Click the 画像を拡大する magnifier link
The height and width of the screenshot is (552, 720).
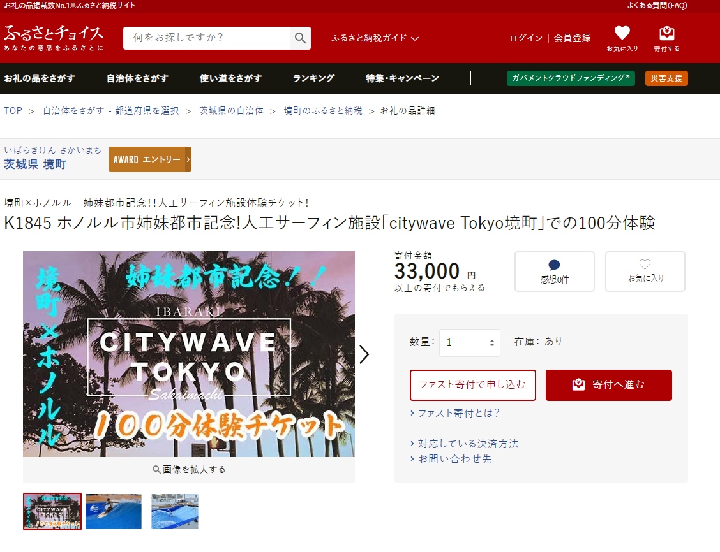tap(189, 470)
